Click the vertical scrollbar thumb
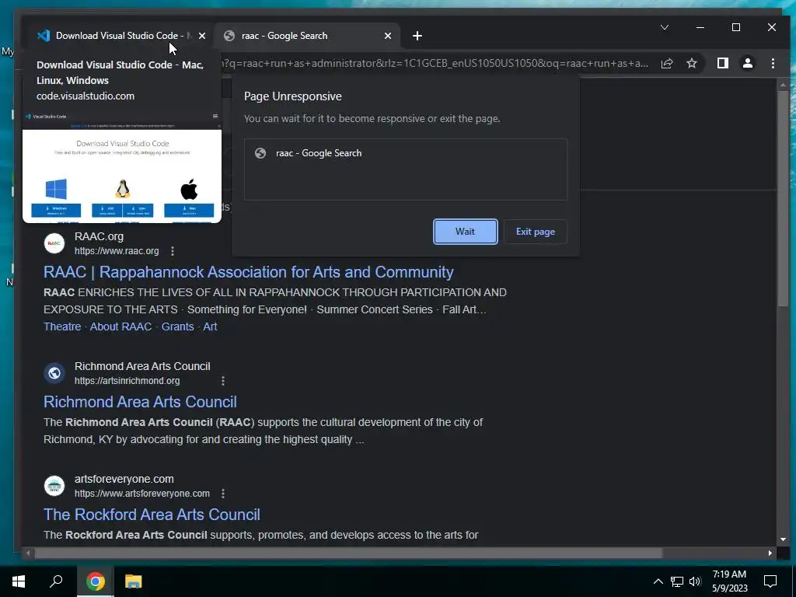 pyautogui.click(x=783, y=198)
